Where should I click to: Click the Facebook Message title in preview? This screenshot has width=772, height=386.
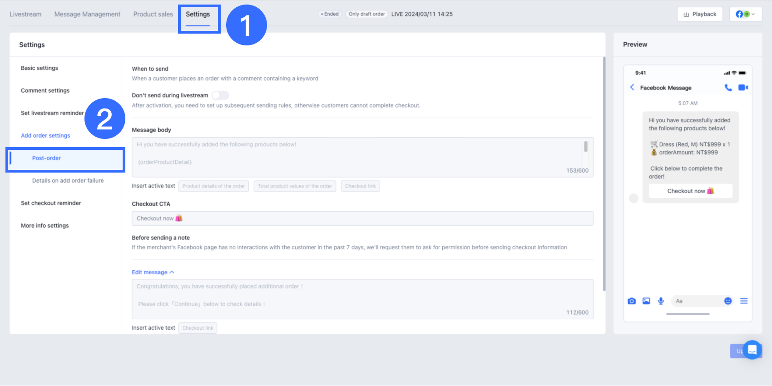click(x=666, y=88)
